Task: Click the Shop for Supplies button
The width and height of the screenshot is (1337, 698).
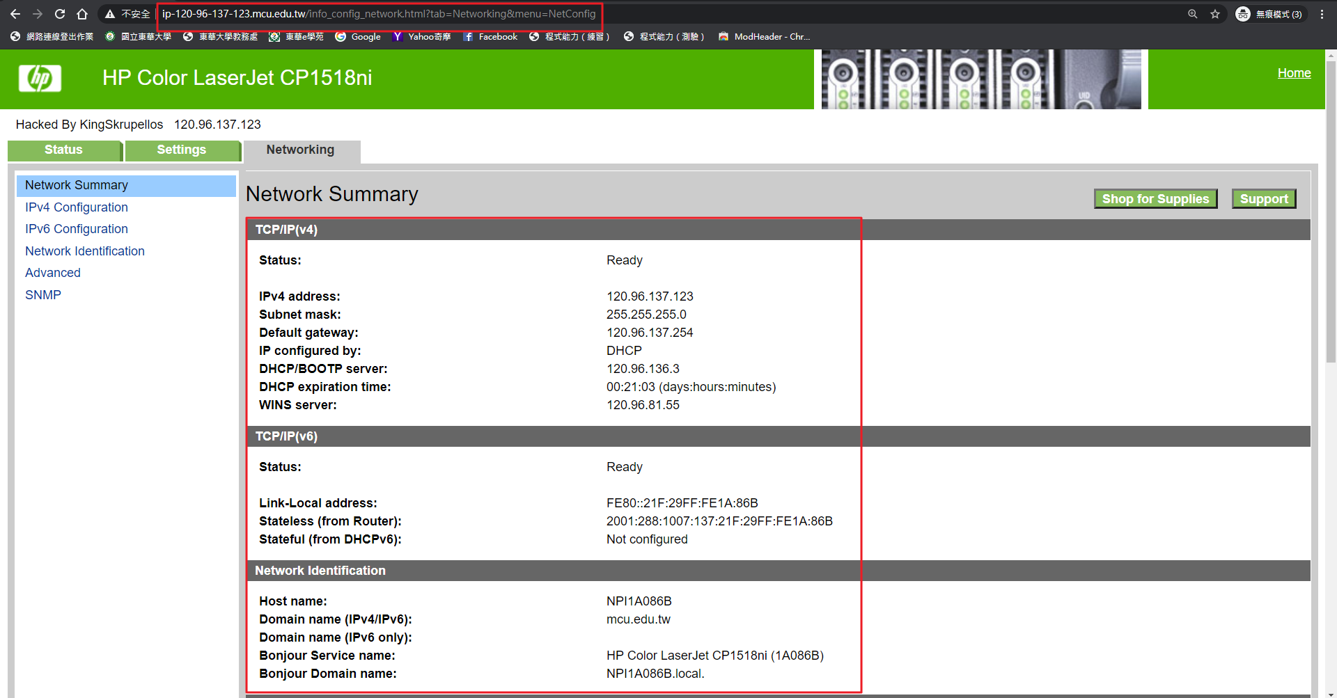Action: pos(1155,199)
